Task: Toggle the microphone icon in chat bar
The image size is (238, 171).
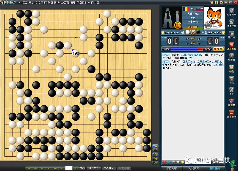Action: click(173, 162)
